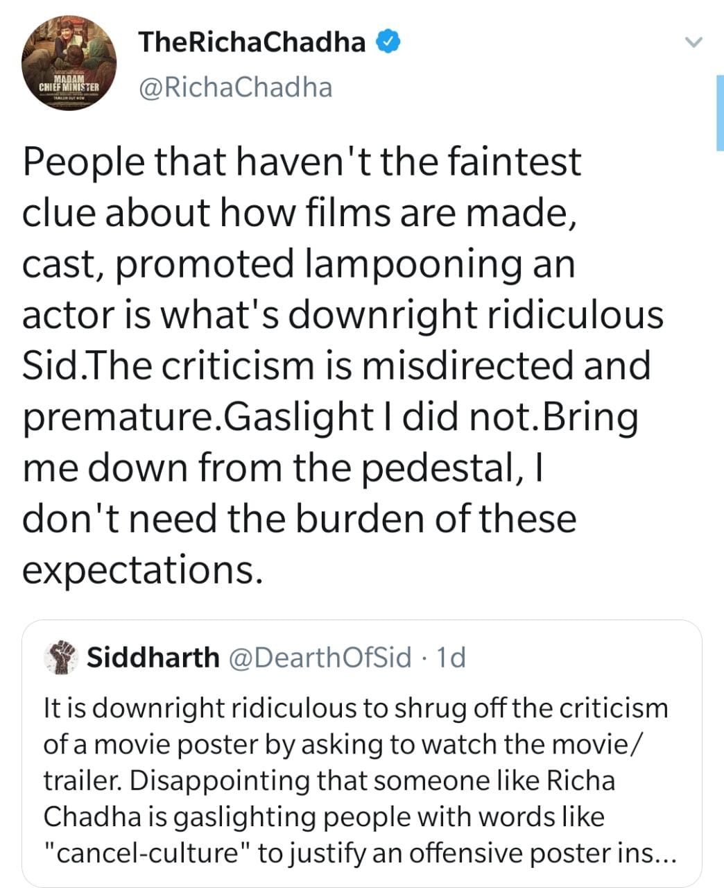Open the @DearthOfSid handle

tap(320, 656)
